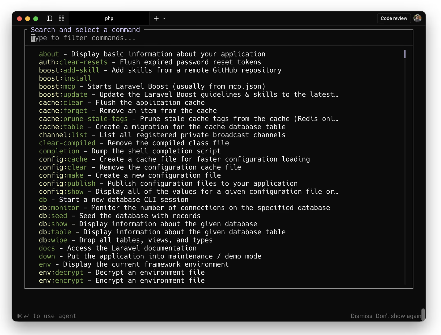This screenshot has height=335, width=441.
Task: Expand the new tab chevron dropdown
Action: tap(164, 18)
